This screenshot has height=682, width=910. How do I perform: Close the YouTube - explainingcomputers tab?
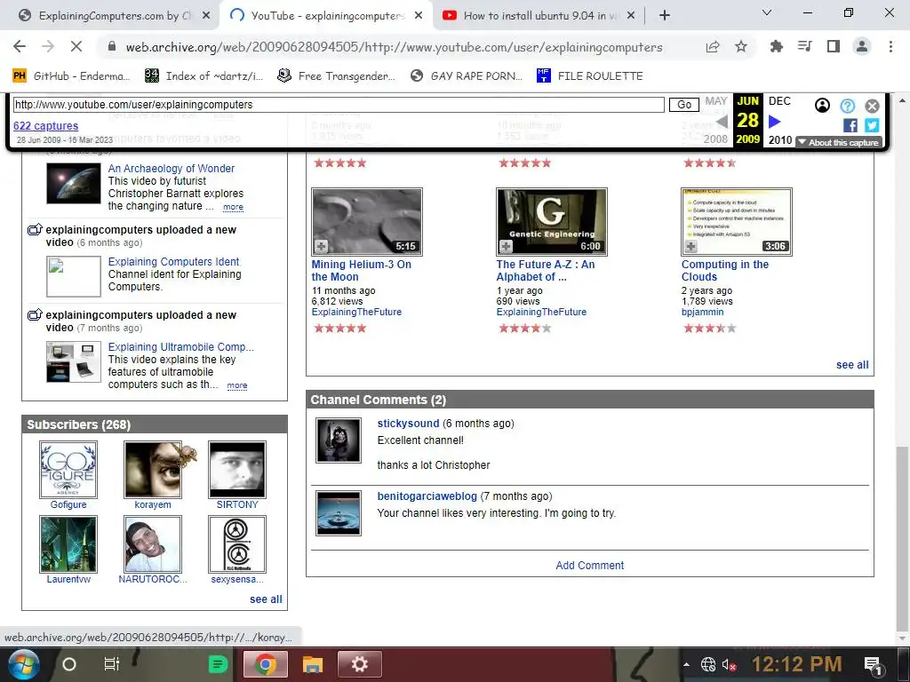tap(419, 16)
